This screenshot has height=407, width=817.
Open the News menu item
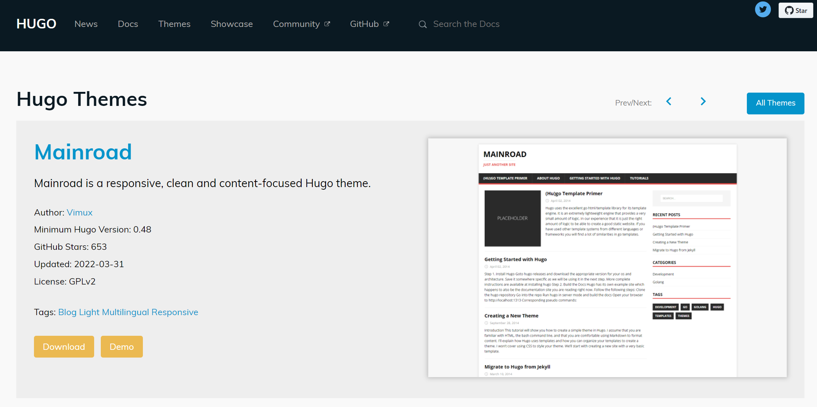86,24
